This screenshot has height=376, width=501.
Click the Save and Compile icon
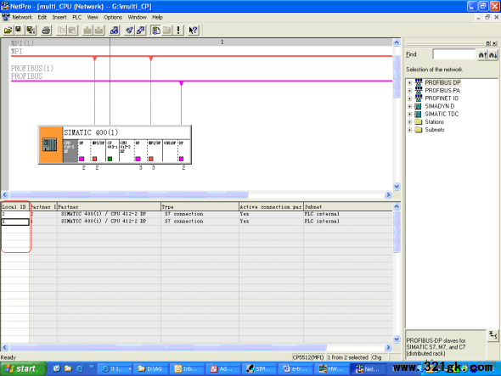point(31,31)
